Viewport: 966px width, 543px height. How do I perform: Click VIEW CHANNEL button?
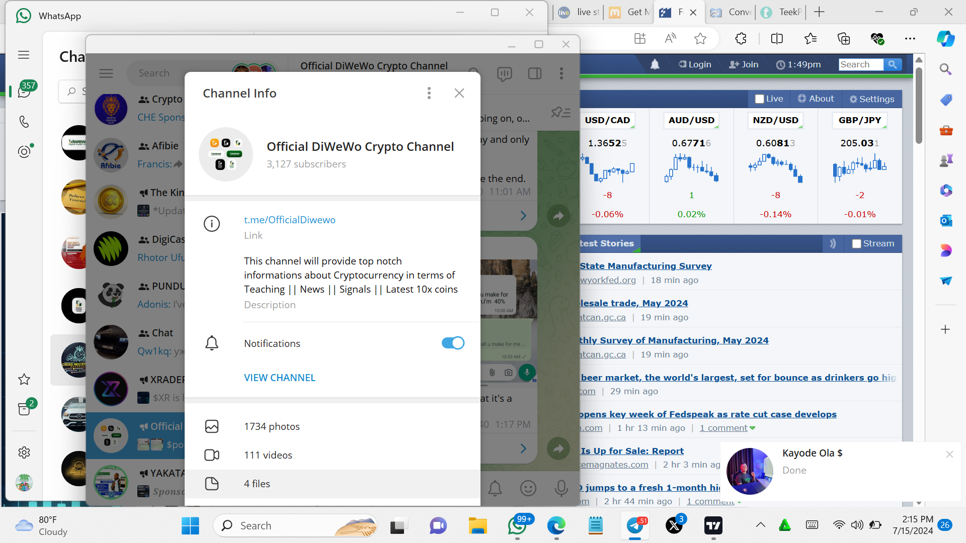(x=280, y=378)
